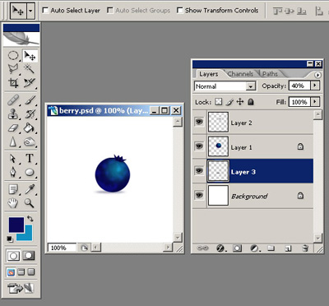Hide Layer 2 visibility eye
The image size is (329, 306).
199,122
